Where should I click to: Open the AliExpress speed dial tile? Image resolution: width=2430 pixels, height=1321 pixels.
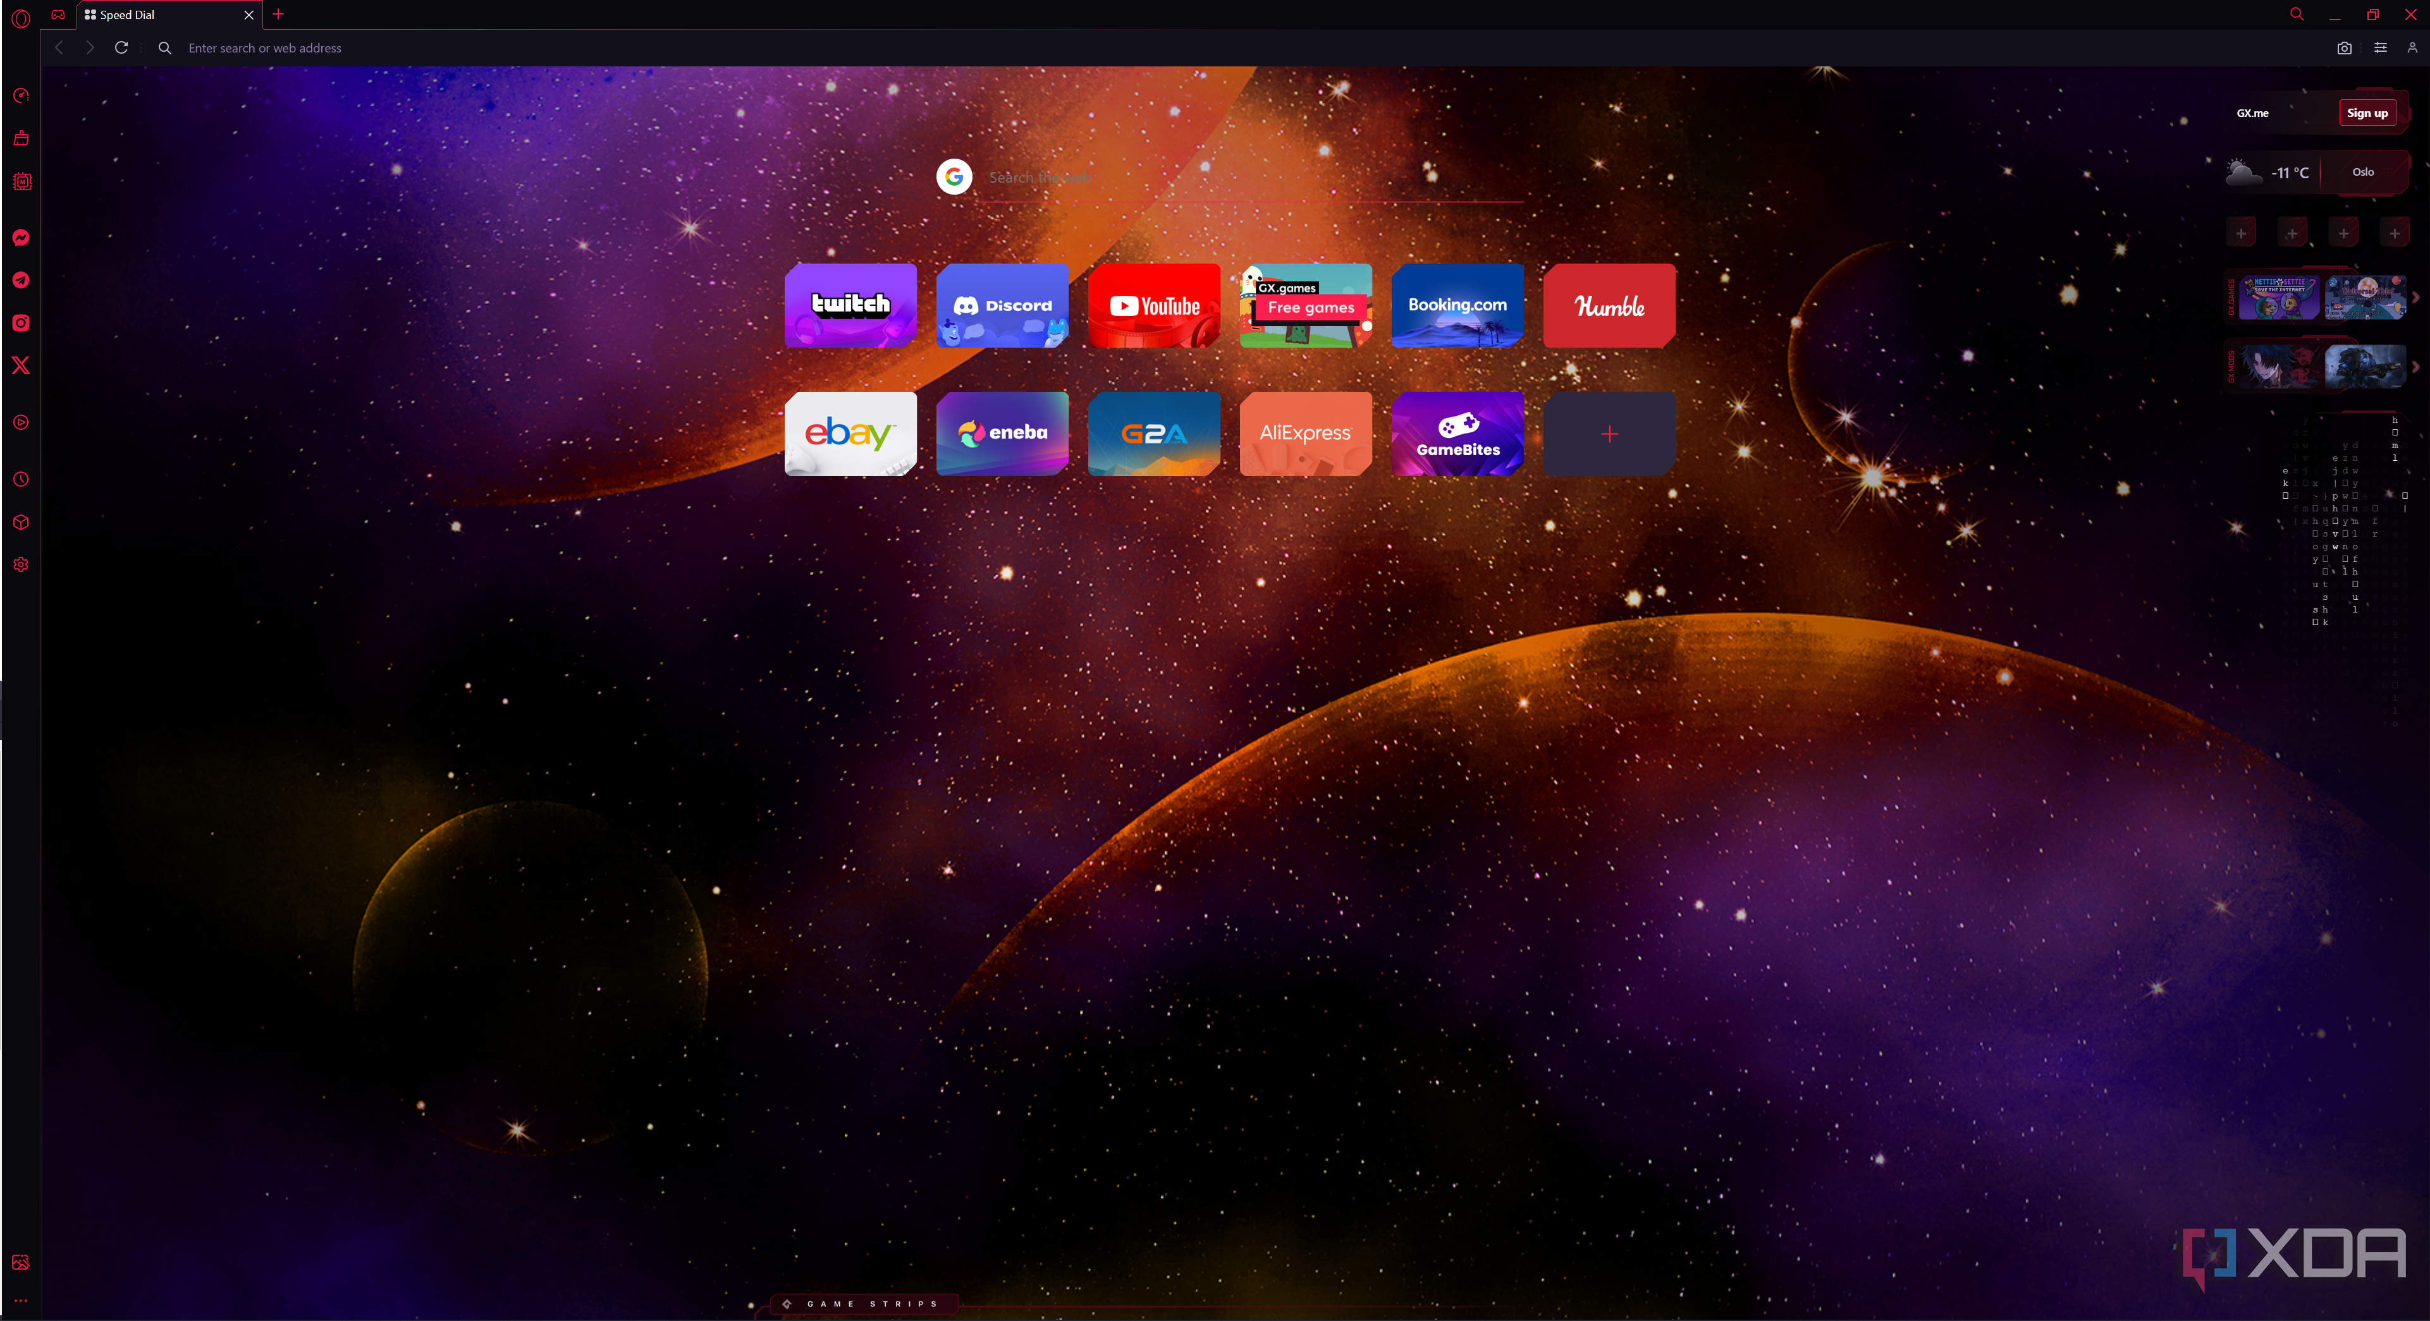1306,434
